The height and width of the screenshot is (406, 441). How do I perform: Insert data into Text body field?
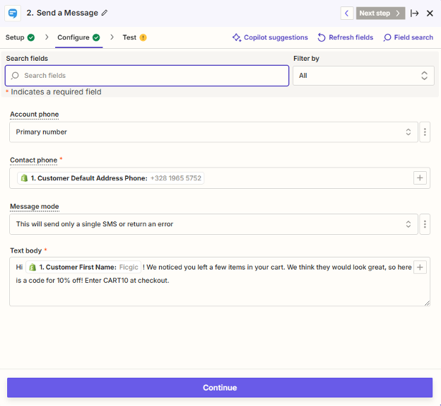420,267
